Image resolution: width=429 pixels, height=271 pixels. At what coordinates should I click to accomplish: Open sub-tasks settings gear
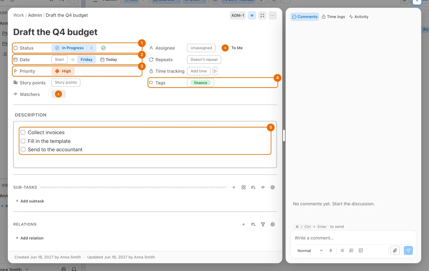(x=273, y=187)
